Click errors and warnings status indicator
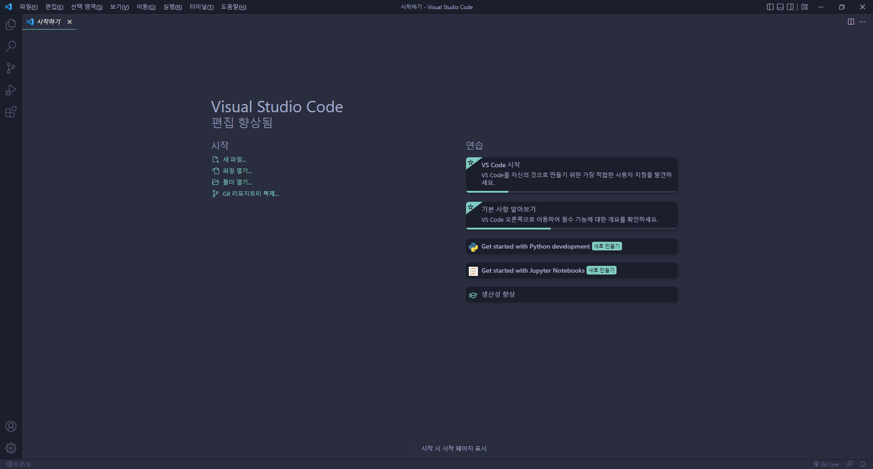This screenshot has width=873, height=469. coord(19,464)
